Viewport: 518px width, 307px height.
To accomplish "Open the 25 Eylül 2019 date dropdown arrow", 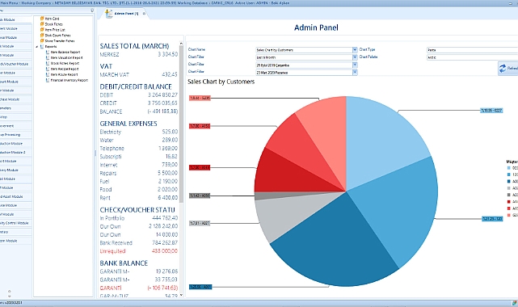I will pos(355,65).
